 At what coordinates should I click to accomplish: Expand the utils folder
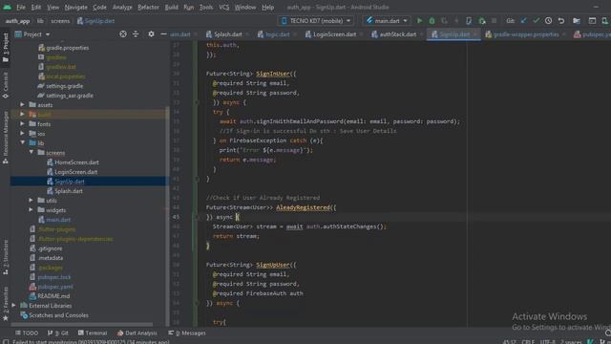(32, 200)
